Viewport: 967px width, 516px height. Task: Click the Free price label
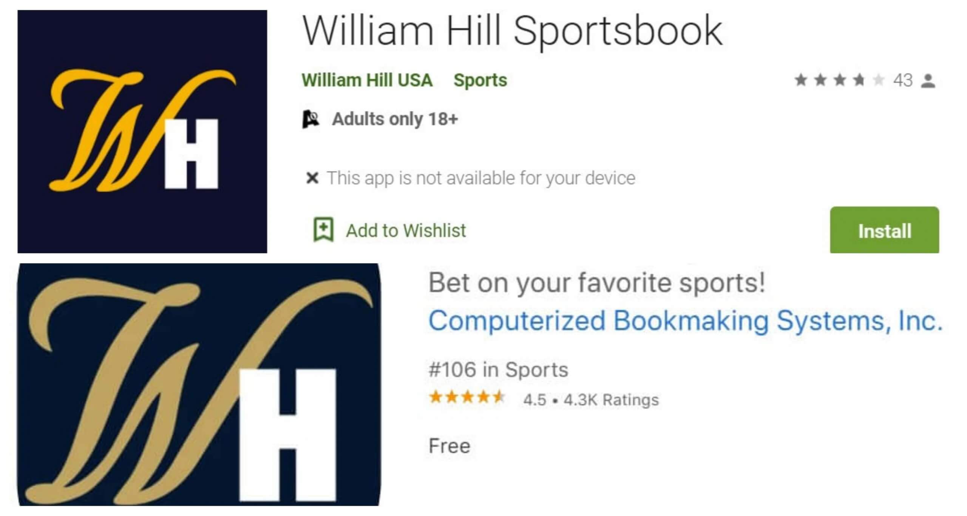pyautogui.click(x=450, y=446)
